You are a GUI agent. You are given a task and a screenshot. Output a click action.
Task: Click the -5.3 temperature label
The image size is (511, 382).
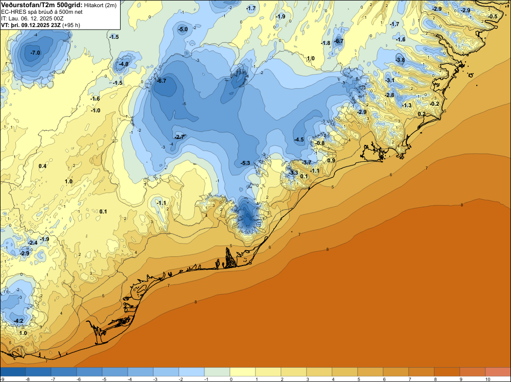(x=245, y=163)
